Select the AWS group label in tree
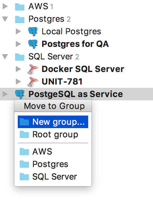 click(x=38, y=6)
